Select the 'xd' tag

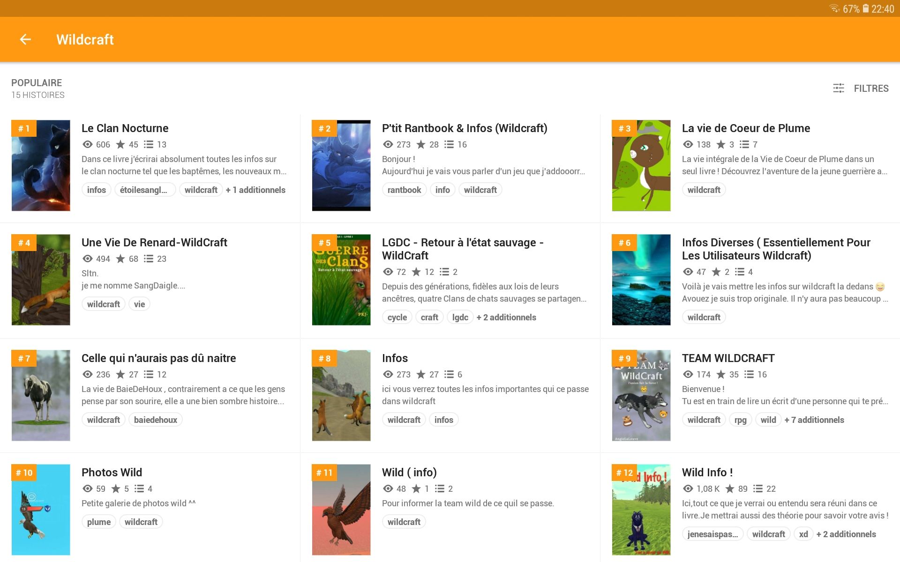point(803,534)
